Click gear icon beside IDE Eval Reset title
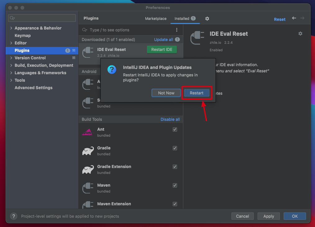 point(300,34)
